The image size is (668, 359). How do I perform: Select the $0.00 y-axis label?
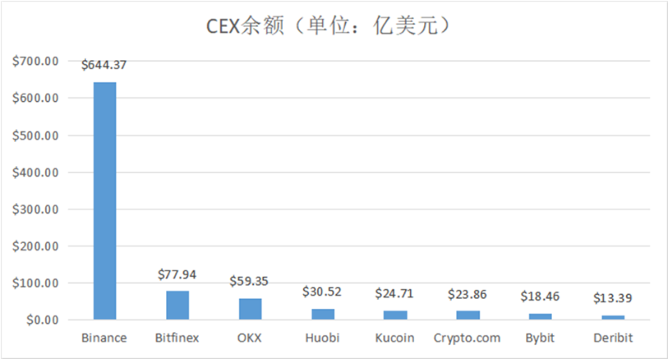coord(43,320)
